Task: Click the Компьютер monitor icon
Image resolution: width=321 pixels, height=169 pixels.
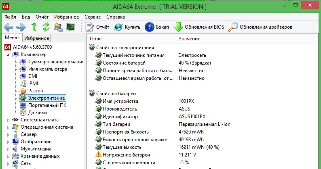Action: (x=15, y=54)
